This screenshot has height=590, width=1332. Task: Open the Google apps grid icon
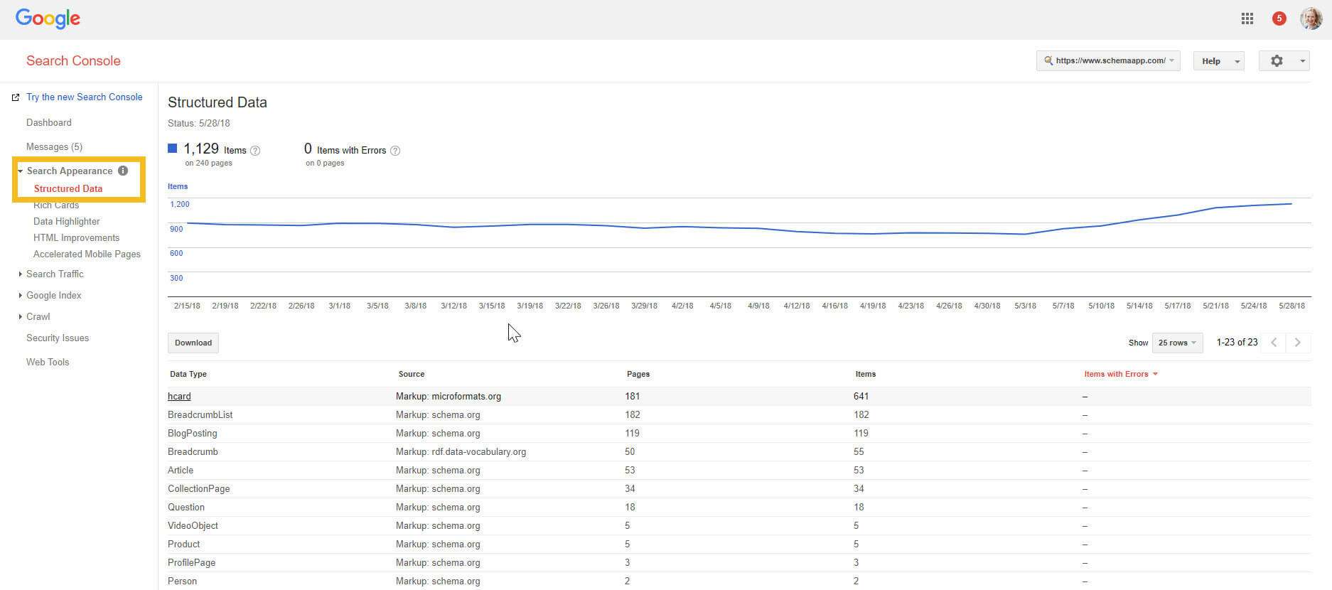pos(1247,18)
